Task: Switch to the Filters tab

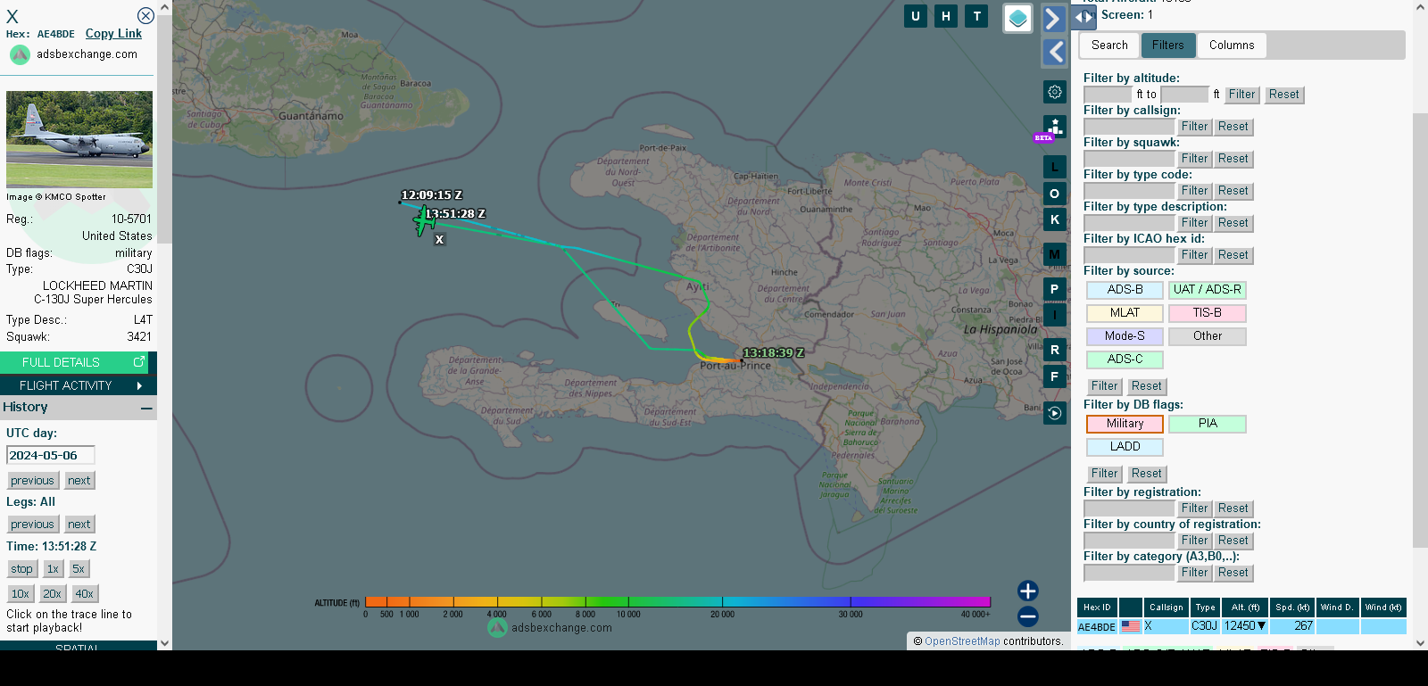Action: [x=1167, y=45]
